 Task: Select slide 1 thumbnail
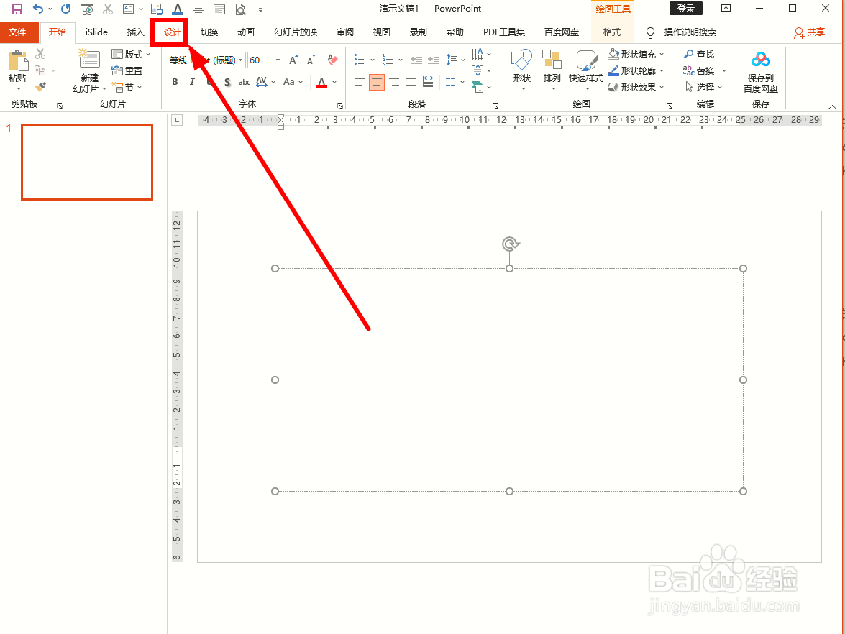(87, 162)
